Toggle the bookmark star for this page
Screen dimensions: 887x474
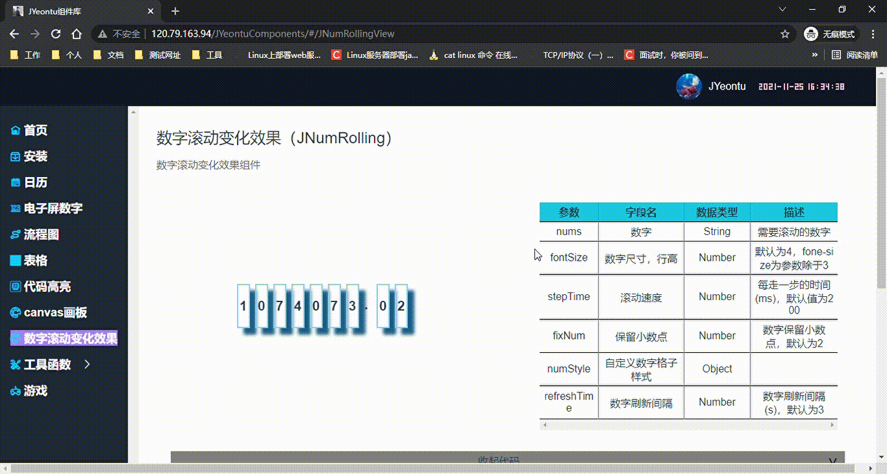[784, 33]
